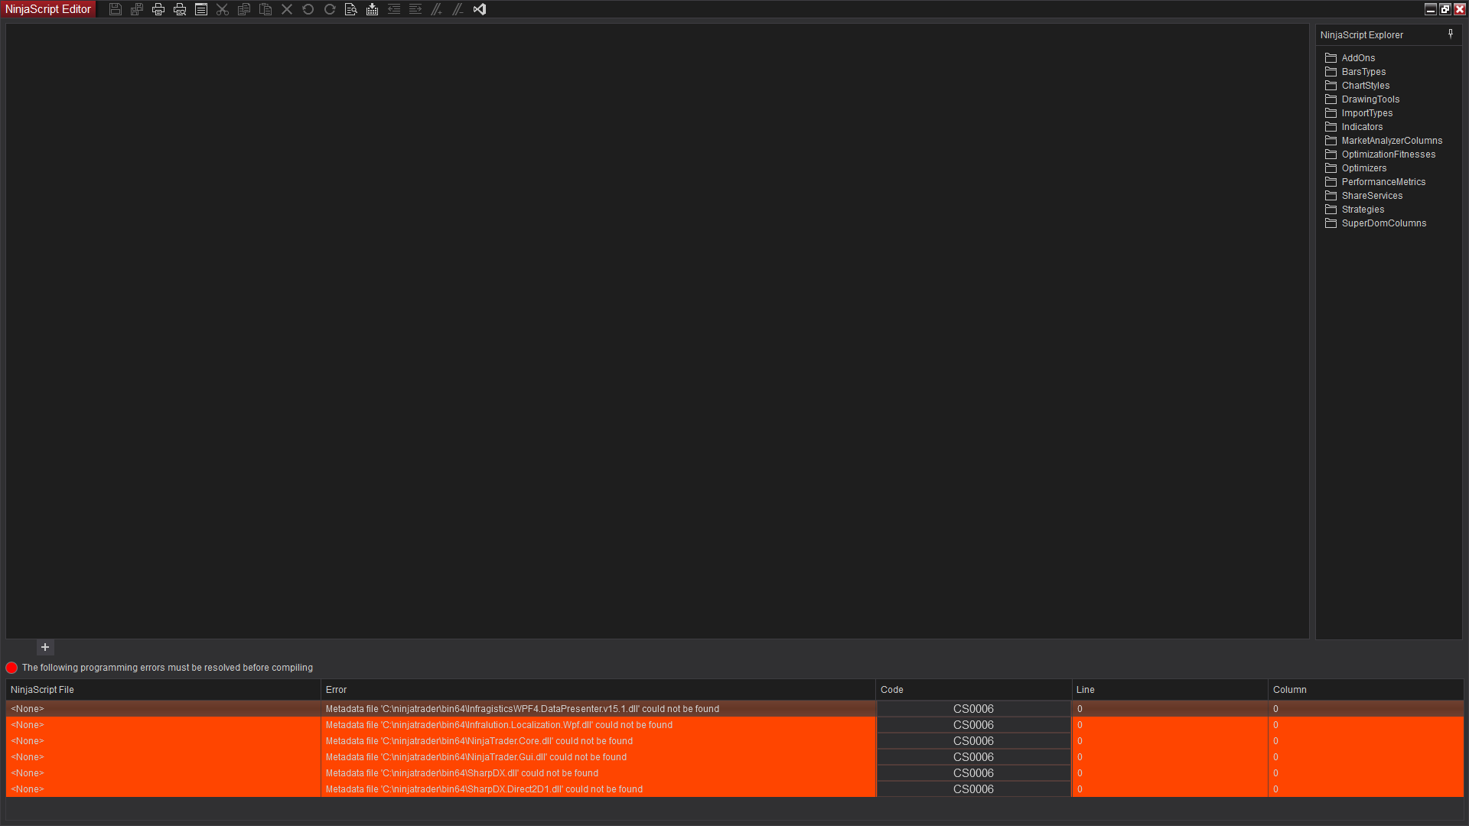The height and width of the screenshot is (826, 1469).
Task: Open Visual Studio via the toolbar icon
Action: click(480, 9)
